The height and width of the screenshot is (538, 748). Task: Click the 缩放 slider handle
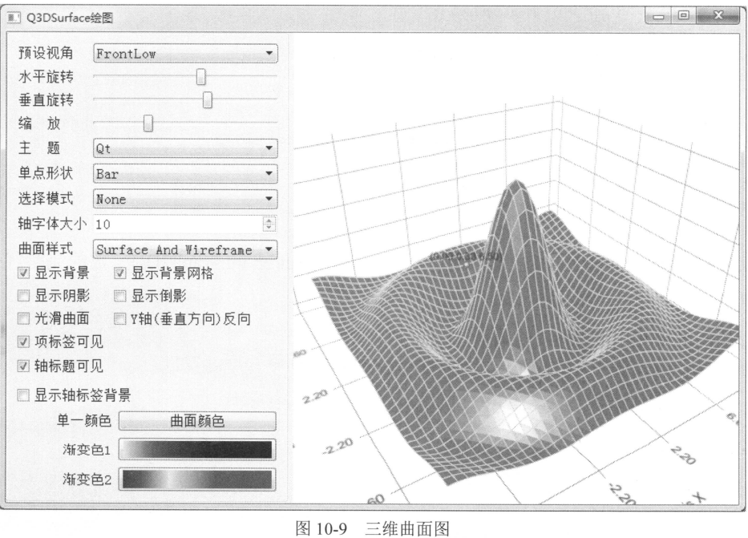coord(148,123)
